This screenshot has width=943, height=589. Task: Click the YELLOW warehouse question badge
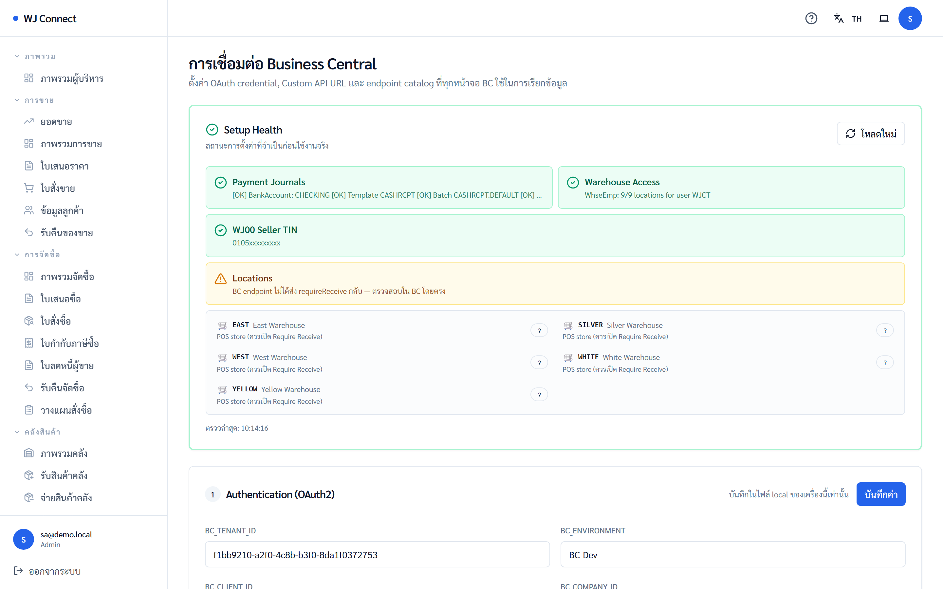[x=539, y=395]
